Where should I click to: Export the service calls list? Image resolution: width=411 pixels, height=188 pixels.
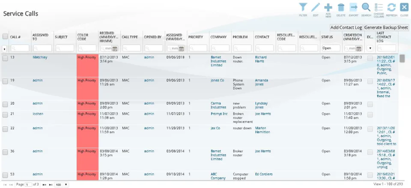[353, 10]
